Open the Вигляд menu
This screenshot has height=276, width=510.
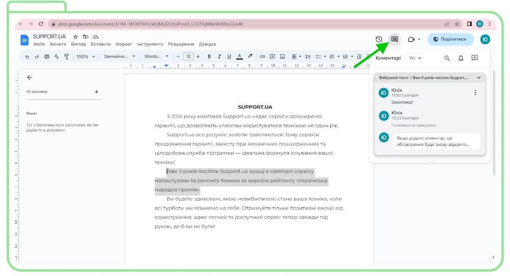pyautogui.click(x=79, y=44)
